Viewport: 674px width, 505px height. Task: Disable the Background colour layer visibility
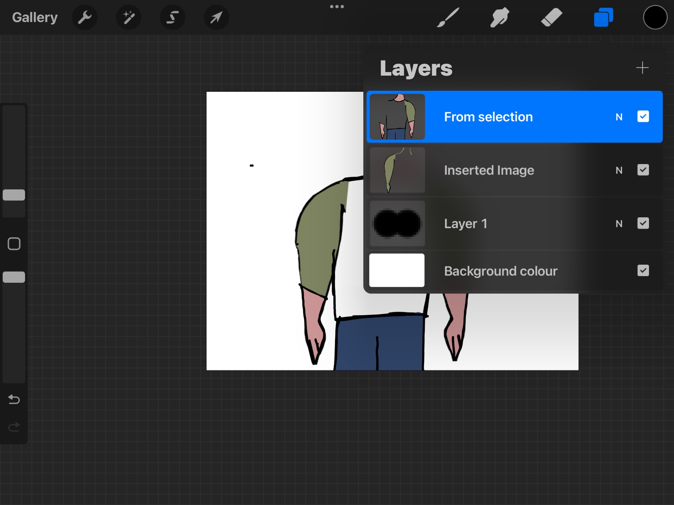pos(643,270)
